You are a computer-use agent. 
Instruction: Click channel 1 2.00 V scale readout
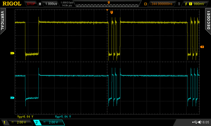tap(21, 122)
